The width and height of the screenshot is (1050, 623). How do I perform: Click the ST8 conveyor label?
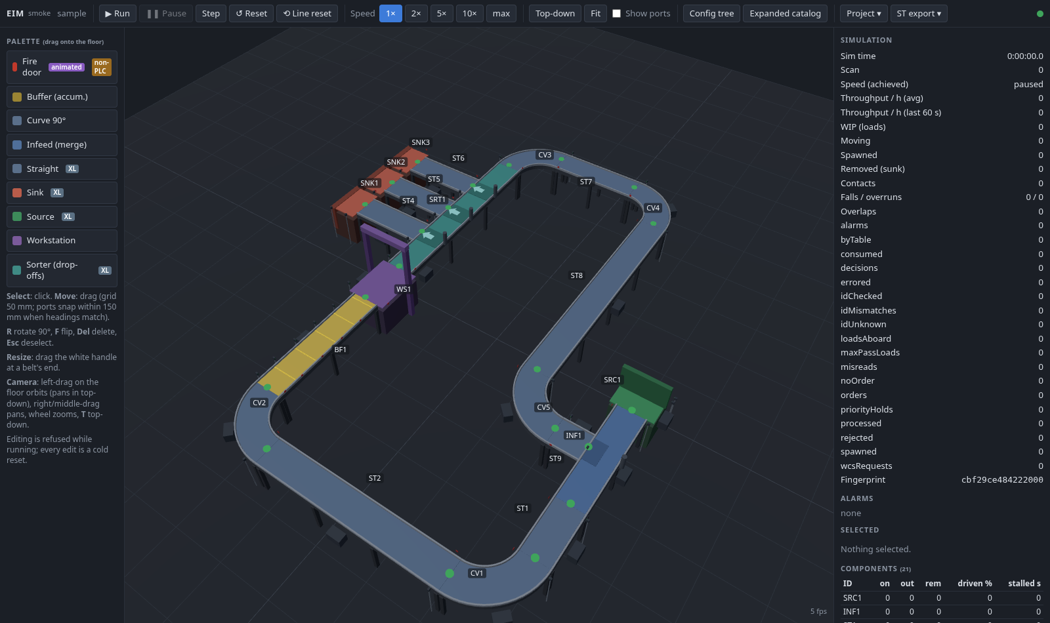coord(576,275)
